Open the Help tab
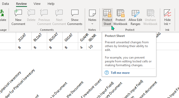Viewport: 179px width, 98px height. point(51,4)
